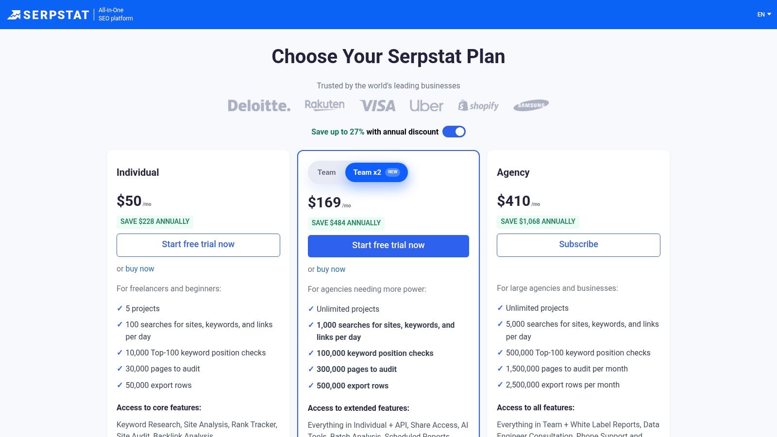Open the All-in-One SEO platform header link

pyautogui.click(x=116, y=14)
